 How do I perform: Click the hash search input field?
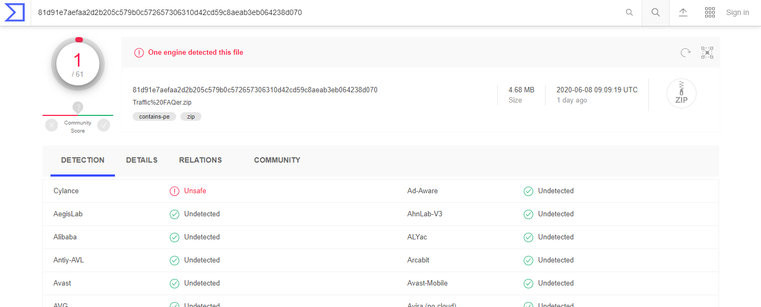click(x=322, y=12)
